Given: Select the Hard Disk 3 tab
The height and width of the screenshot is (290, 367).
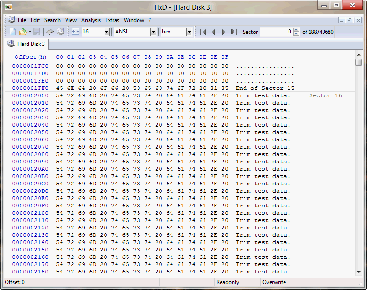Looking at the screenshot, I should tap(28, 44).
